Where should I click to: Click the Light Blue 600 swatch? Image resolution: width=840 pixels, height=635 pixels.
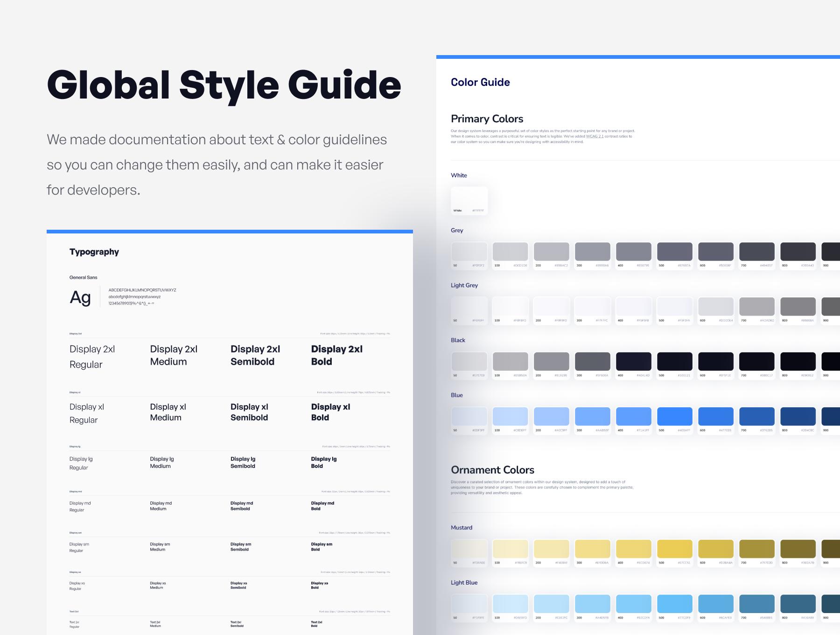coord(715,604)
